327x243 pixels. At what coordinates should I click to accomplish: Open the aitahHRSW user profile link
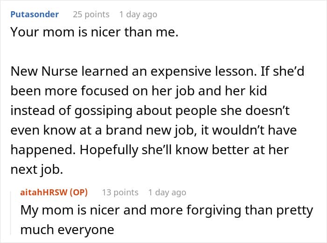click(x=43, y=192)
